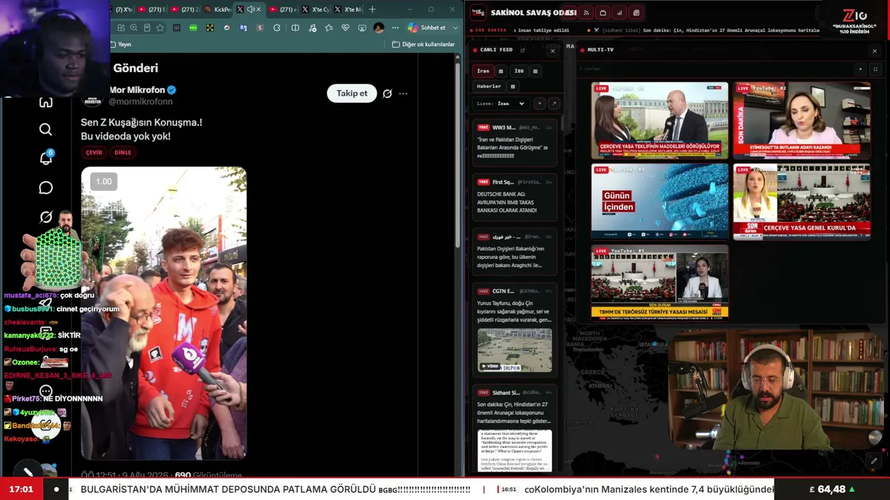The height and width of the screenshot is (500, 890).
Task: Toggle Multi-TV fullscreen grid icon
Action: click(875, 69)
